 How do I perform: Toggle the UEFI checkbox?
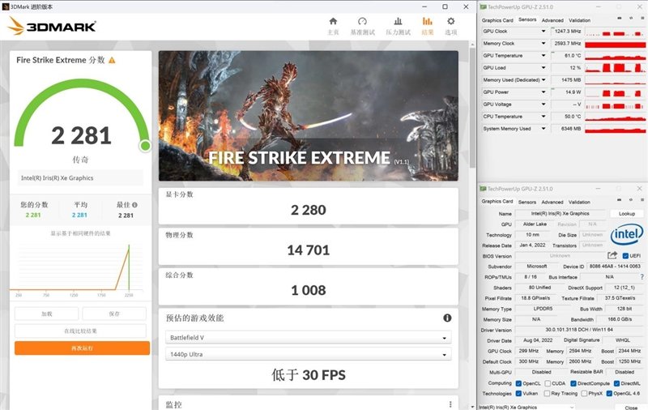pyautogui.click(x=625, y=256)
